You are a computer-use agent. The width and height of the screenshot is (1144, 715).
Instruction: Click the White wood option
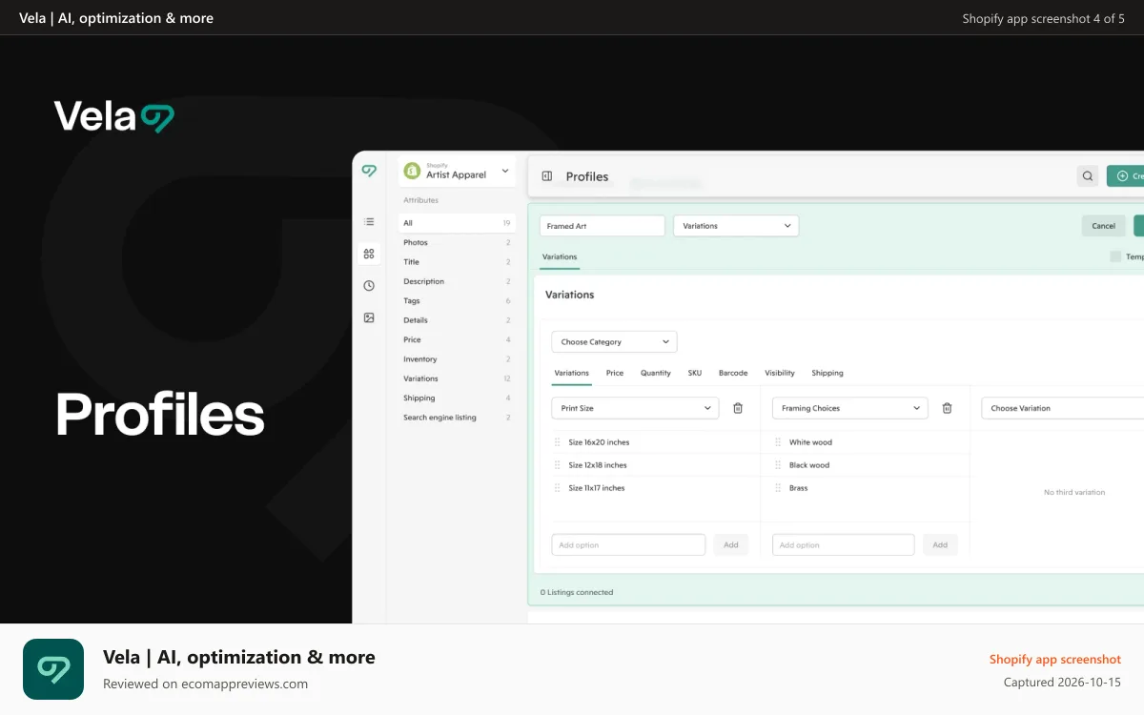(810, 442)
